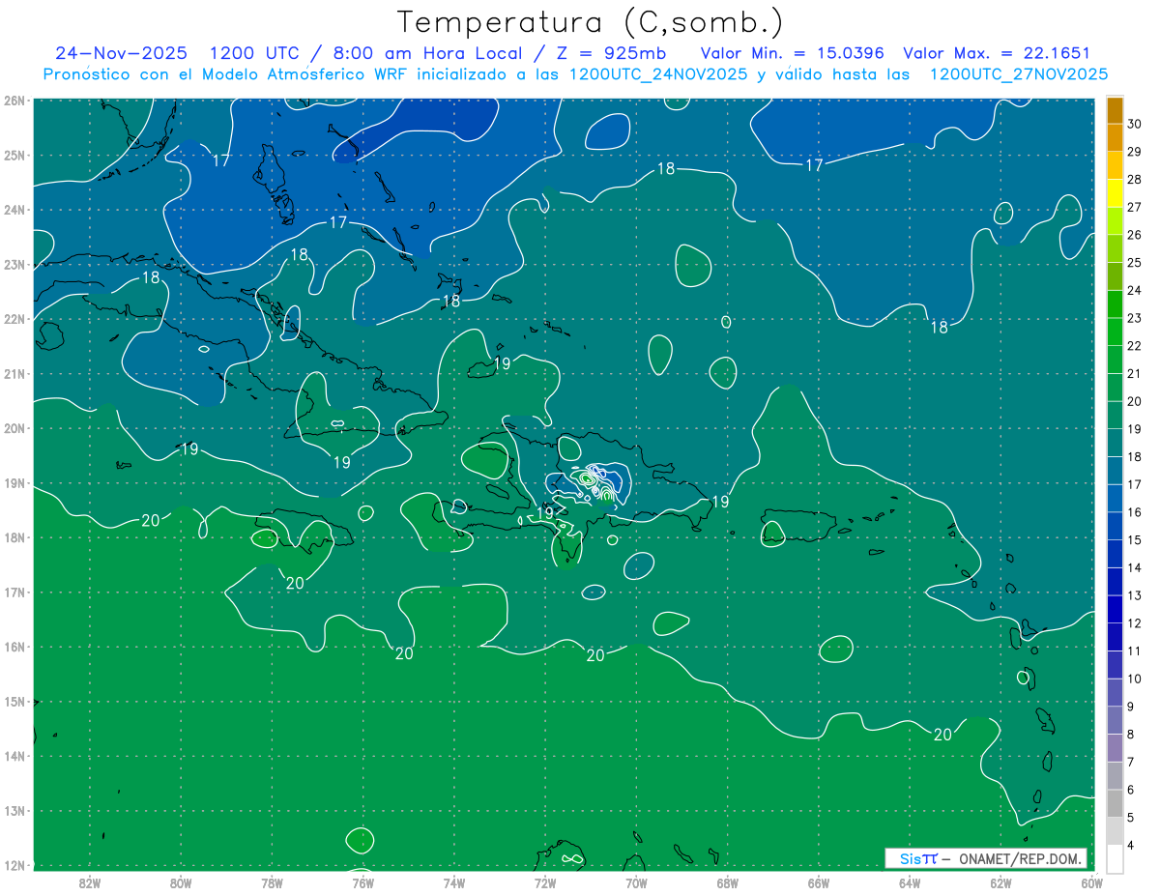Click the colorbar scale label "9"
This screenshot has height=896, width=1160.
pos(1131,708)
